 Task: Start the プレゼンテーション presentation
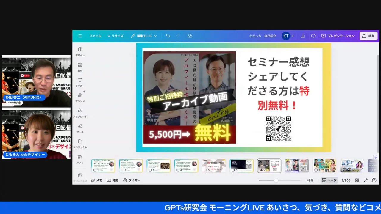click(x=338, y=36)
